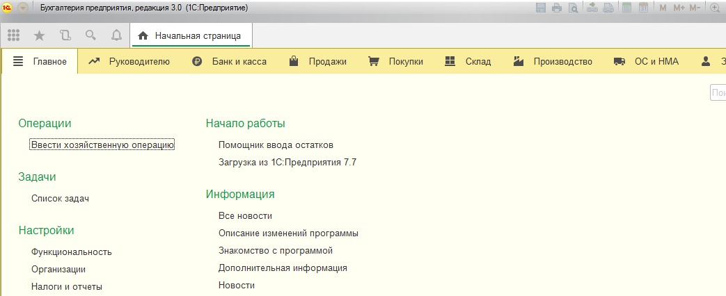Open Описание изменений программы
The height and width of the screenshot is (296, 726).
click(288, 233)
